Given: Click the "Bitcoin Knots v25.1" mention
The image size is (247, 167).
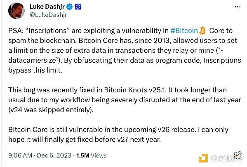Looking at the screenshot, I should 134,90.
